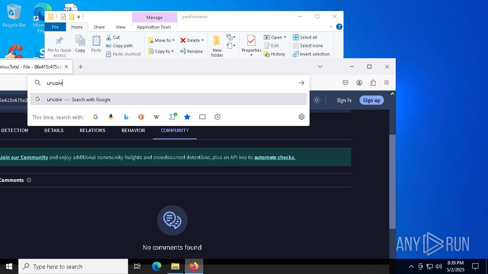The height and width of the screenshot is (274, 488).
Task: Click Pin to Quick access in File Explorer
Action: point(59,47)
